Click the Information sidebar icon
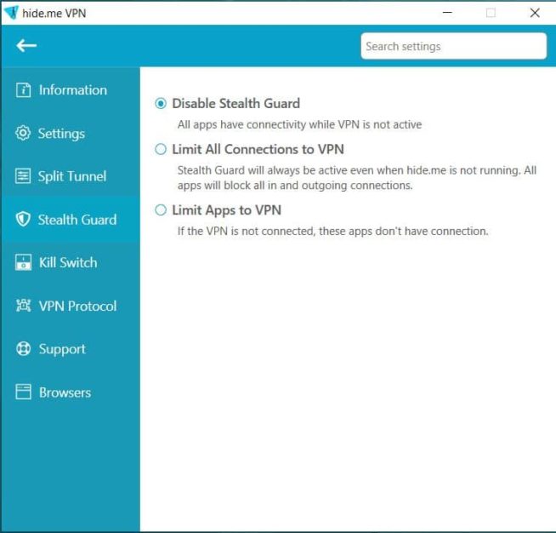 (24, 90)
